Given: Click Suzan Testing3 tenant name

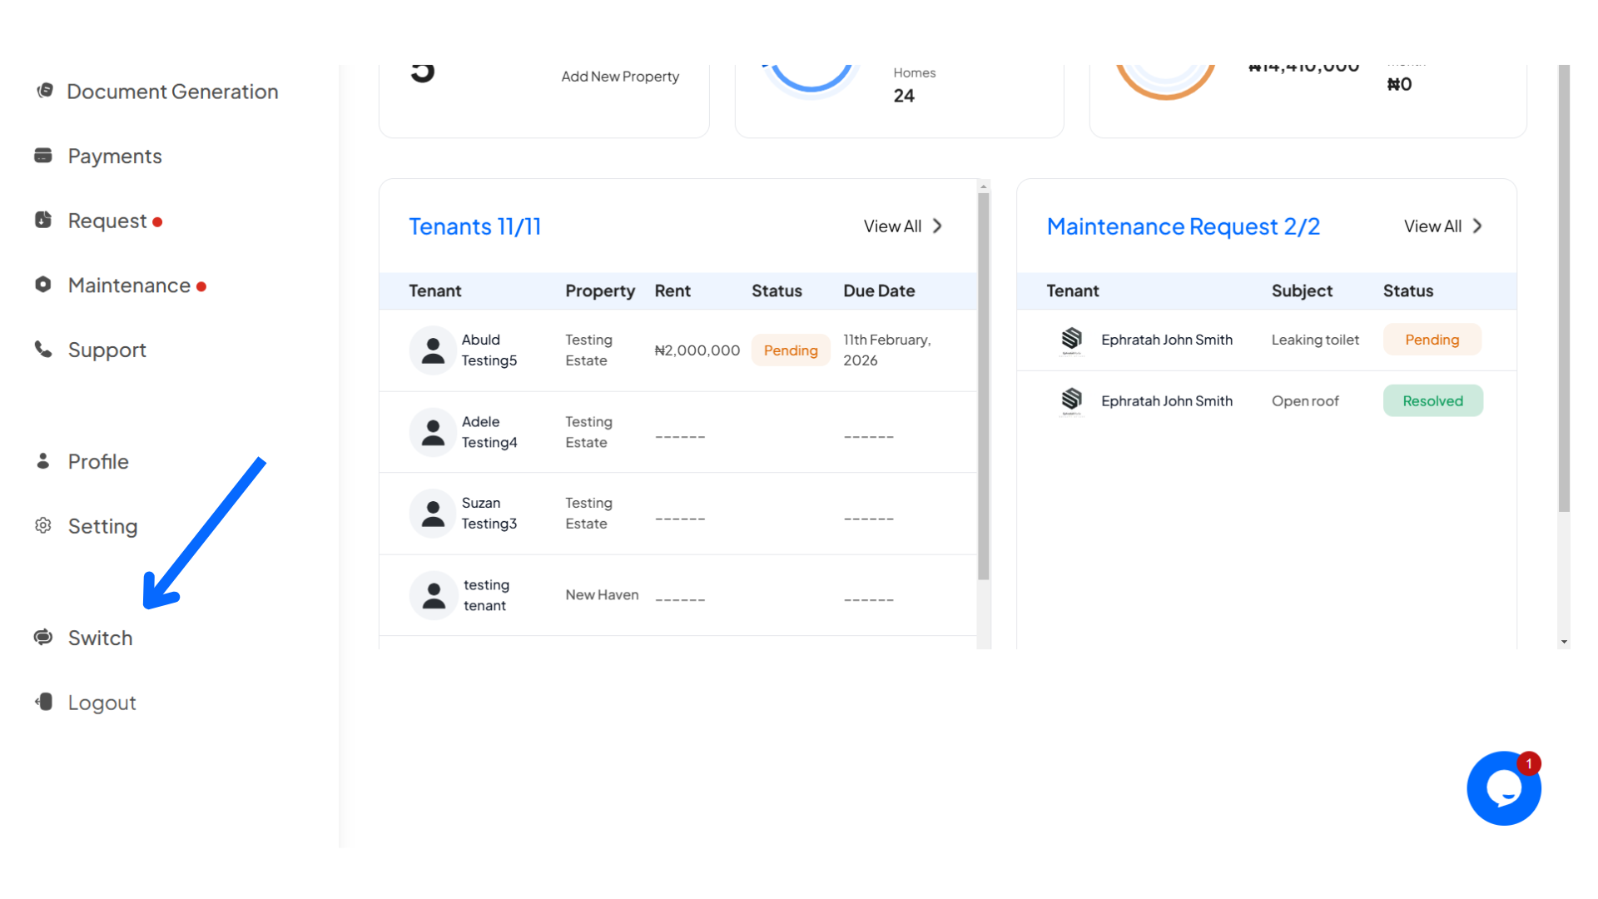Looking at the screenshot, I should coord(489,514).
